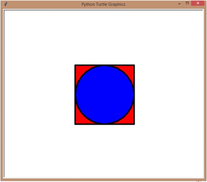207x182 pixels.
Task: Click the Python Turtle Graphics title text
Action: (103, 4)
